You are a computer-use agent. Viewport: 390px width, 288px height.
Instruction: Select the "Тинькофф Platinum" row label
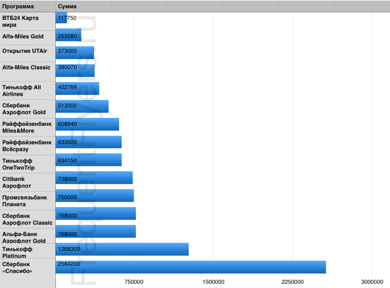(x=17, y=253)
